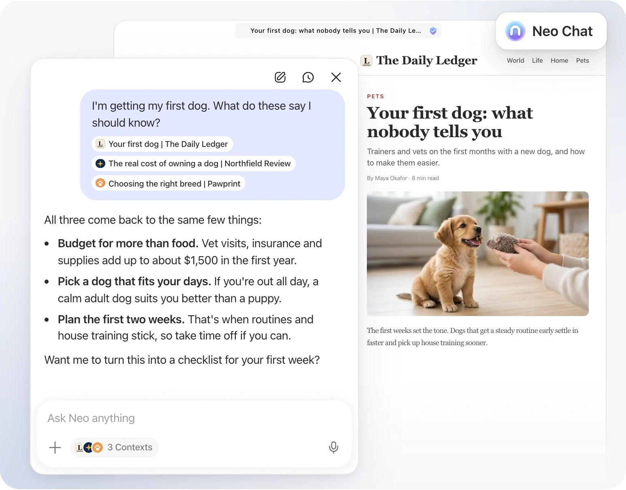The height and width of the screenshot is (490, 626).
Task: Click the PETS category label above headline
Action: tap(375, 96)
